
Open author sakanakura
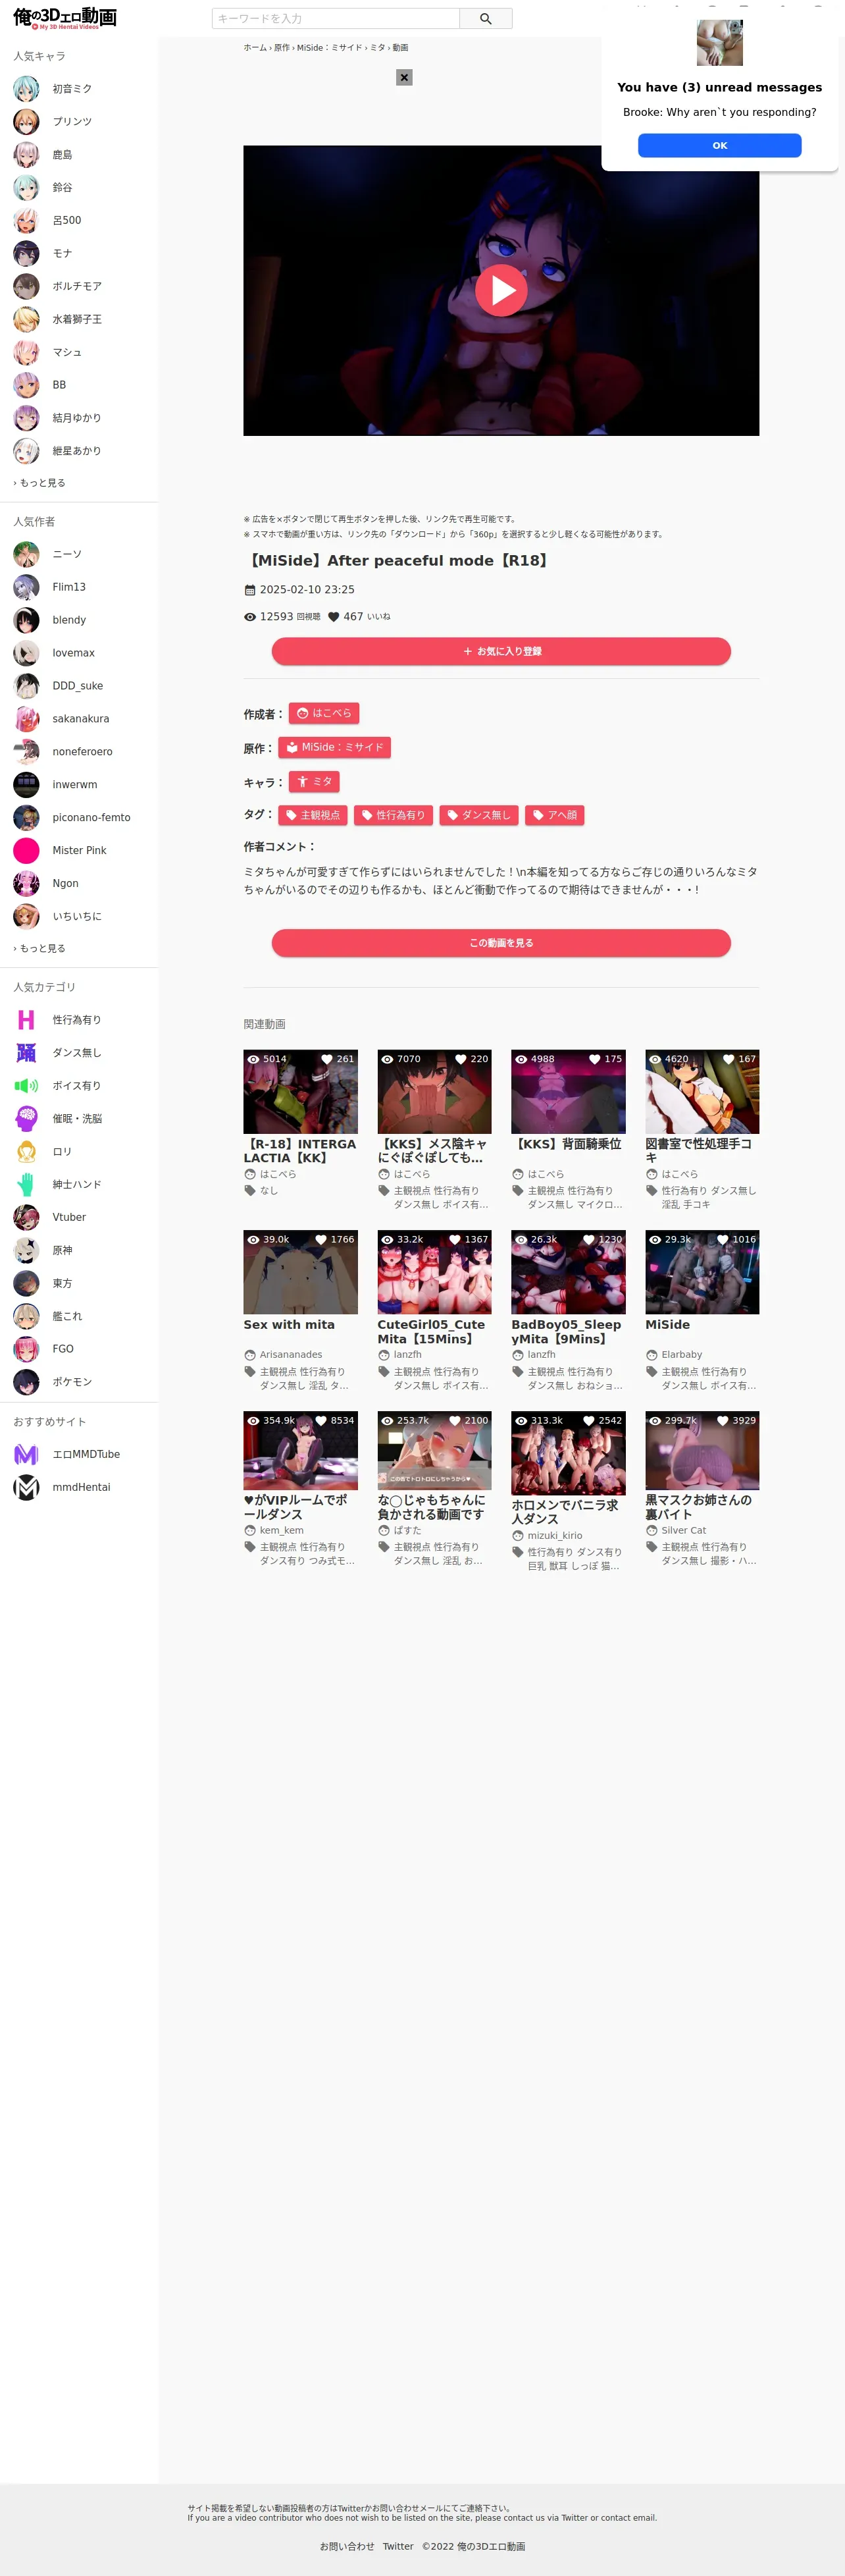click(81, 719)
